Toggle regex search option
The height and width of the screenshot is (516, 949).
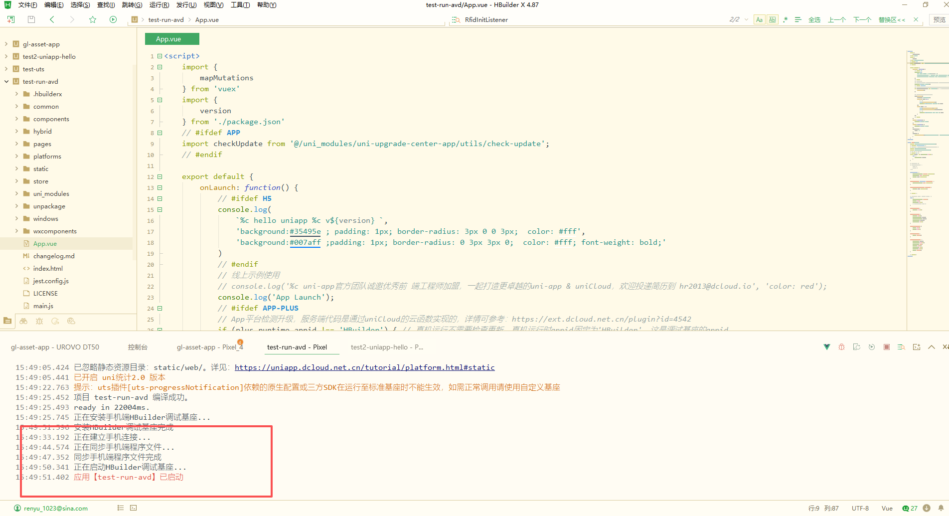click(x=786, y=19)
